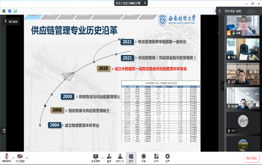Open meeting settings gear
The height and width of the screenshot is (165, 262).
pyautogui.click(x=168, y=157)
